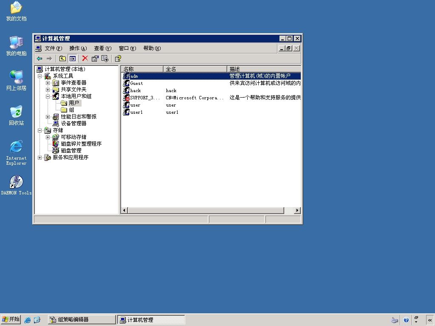Expand the 共享文件夹 tree node
Viewport: 435px width, 326px height.
(x=48, y=90)
